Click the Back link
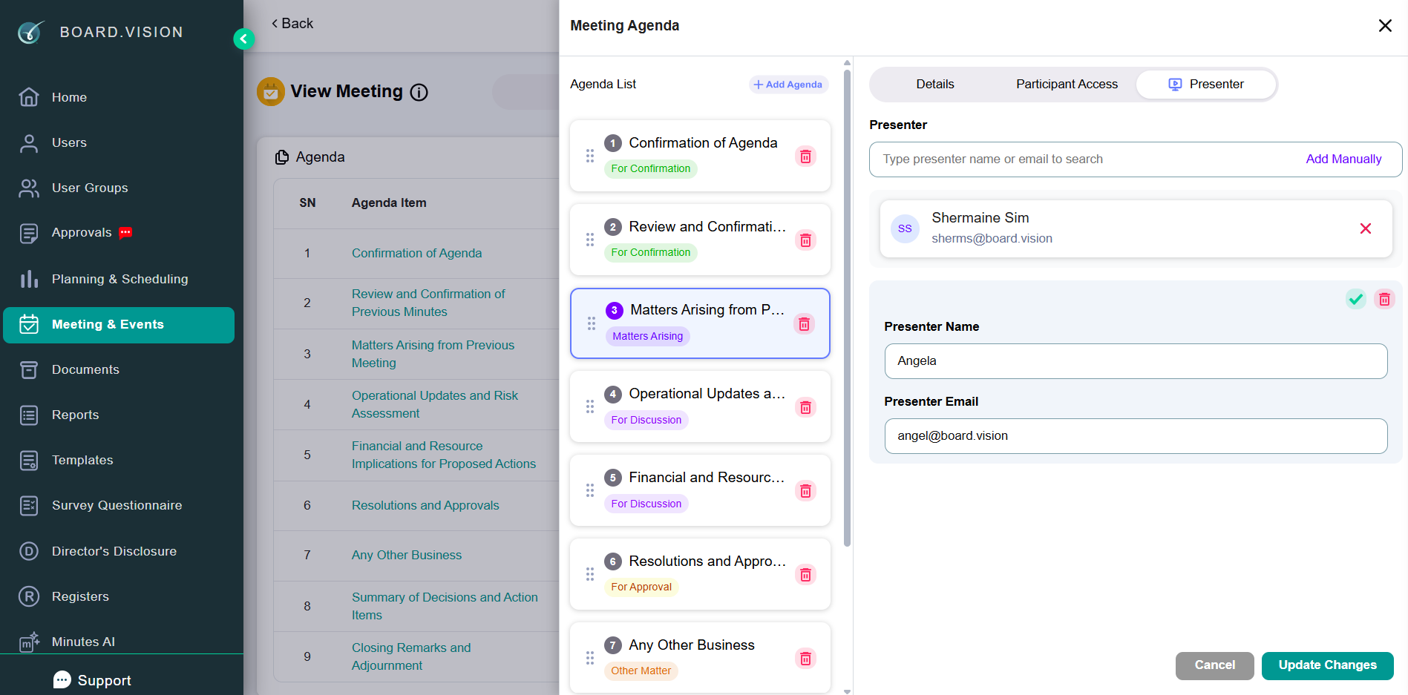The image size is (1408, 695). click(292, 24)
